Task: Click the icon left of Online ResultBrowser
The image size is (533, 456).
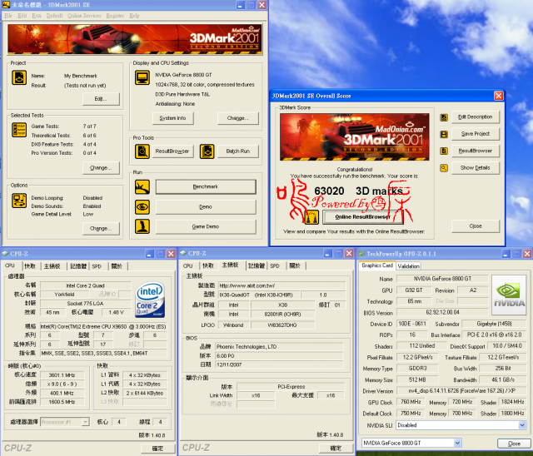Action: tap(311, 217)
